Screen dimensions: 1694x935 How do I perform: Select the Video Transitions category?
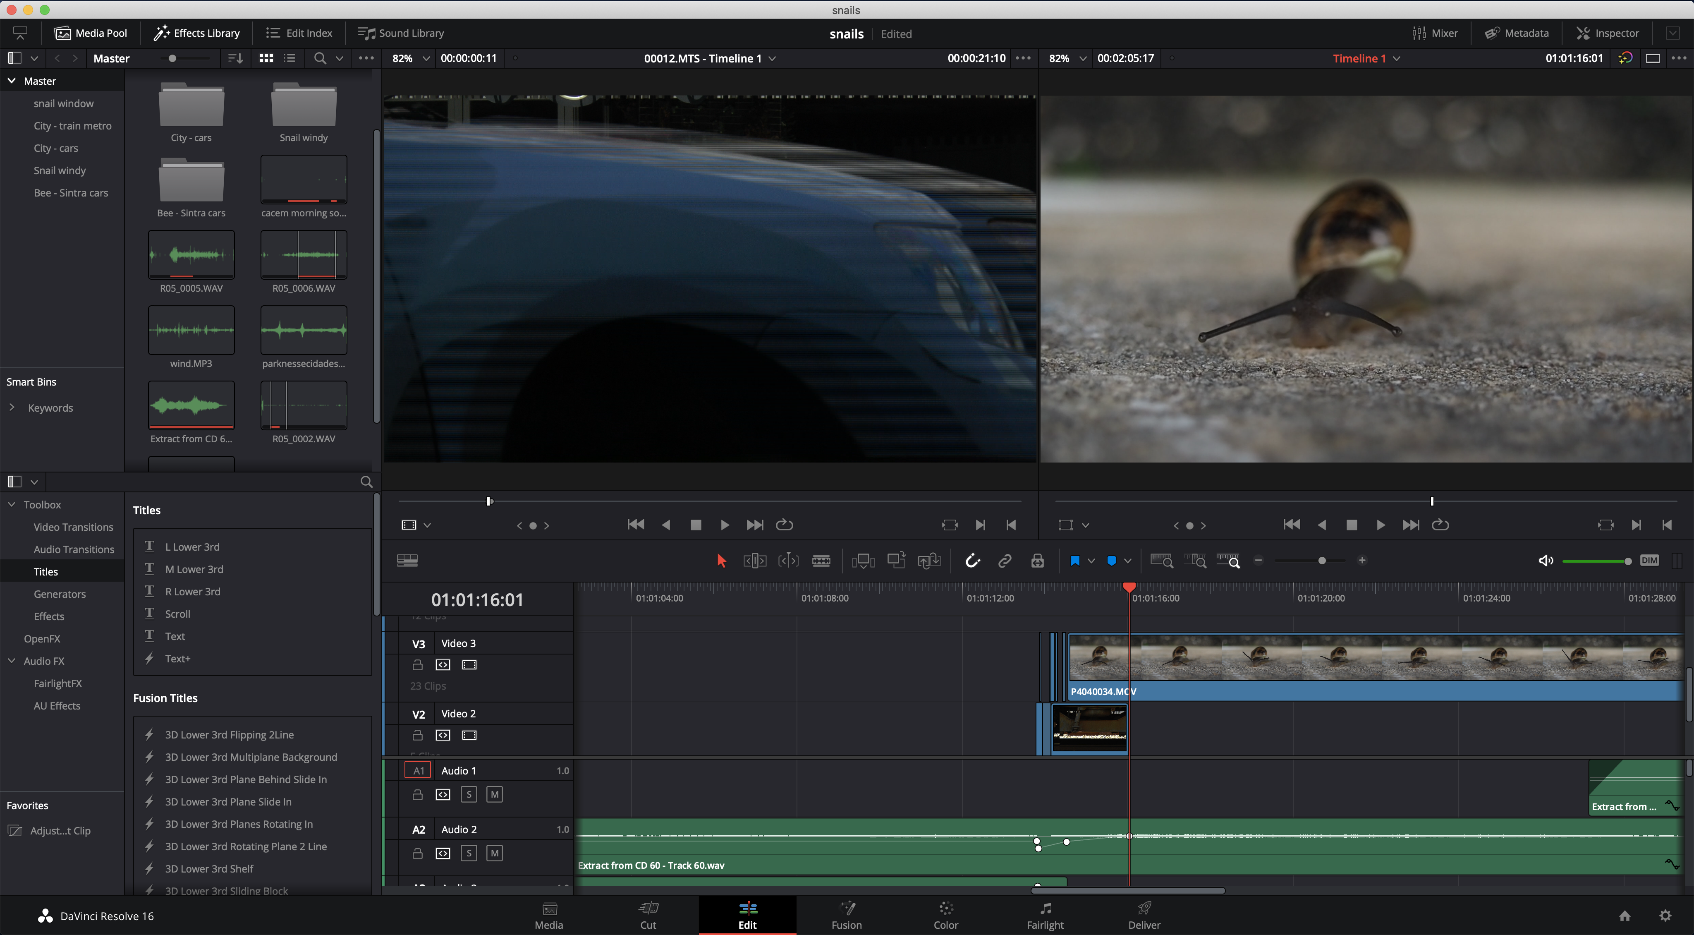tap(74, 526)
